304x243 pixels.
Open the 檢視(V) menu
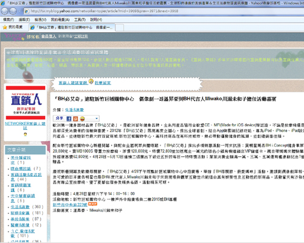tap(40, 19)
